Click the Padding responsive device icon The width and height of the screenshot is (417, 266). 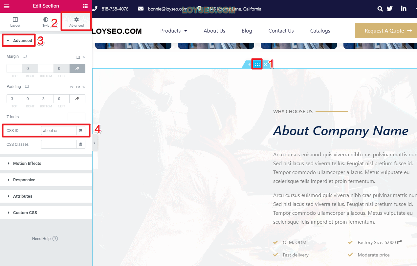coord(27,87)
